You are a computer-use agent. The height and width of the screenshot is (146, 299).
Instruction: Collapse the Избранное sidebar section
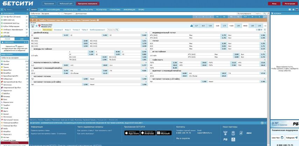[27, 42]
